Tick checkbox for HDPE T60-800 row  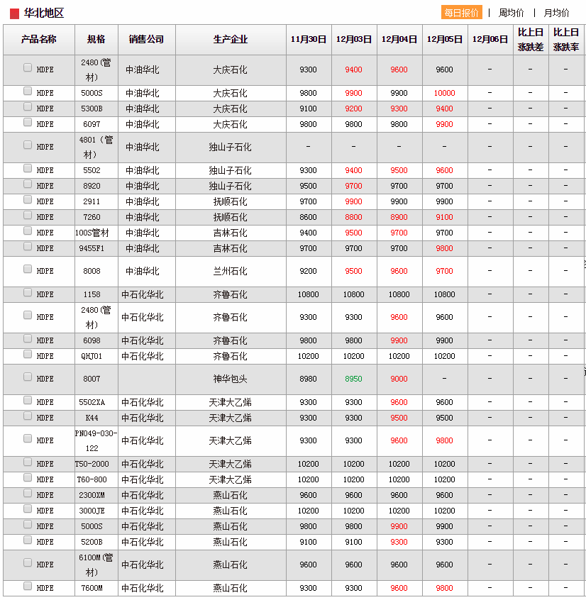coord(28,477)
